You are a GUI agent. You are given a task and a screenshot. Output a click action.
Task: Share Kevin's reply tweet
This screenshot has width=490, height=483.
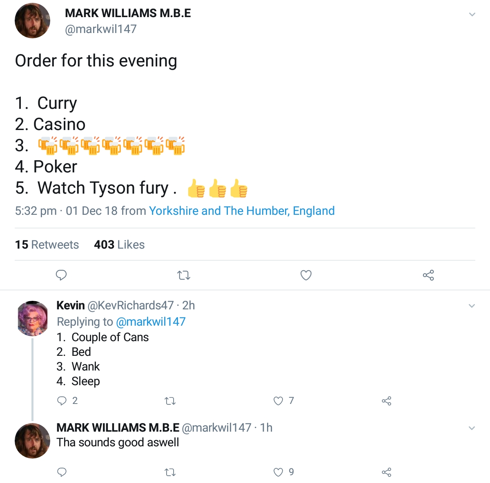click(386, 401)
